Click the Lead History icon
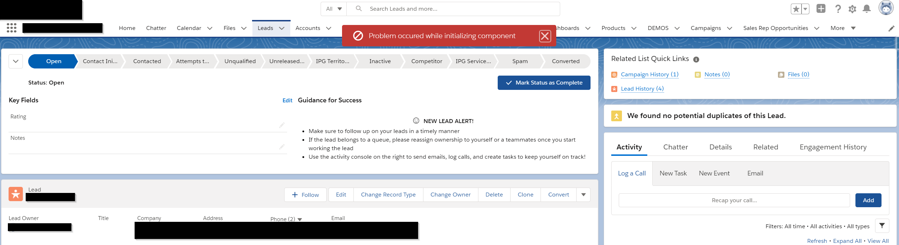This screenshot has height=245, width=899. coord(614,89)
